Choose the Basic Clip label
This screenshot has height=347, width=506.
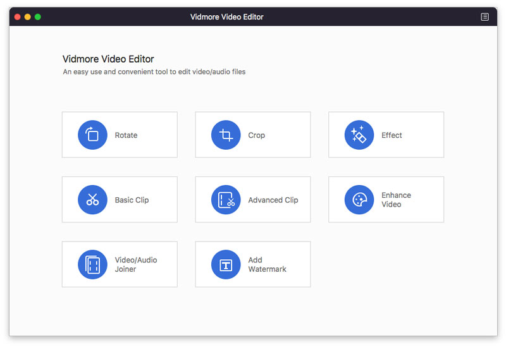click(x=132, y=200)
